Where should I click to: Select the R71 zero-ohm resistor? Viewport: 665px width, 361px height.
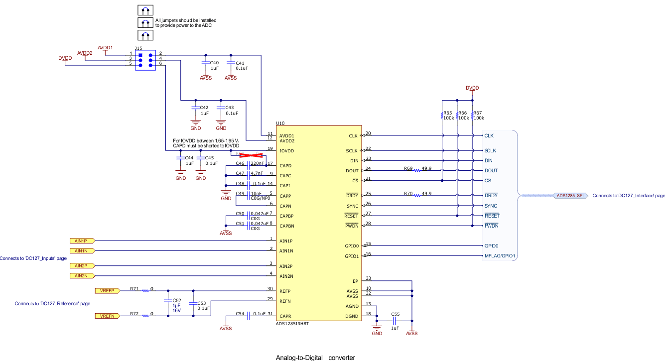[x=144, y=290]
